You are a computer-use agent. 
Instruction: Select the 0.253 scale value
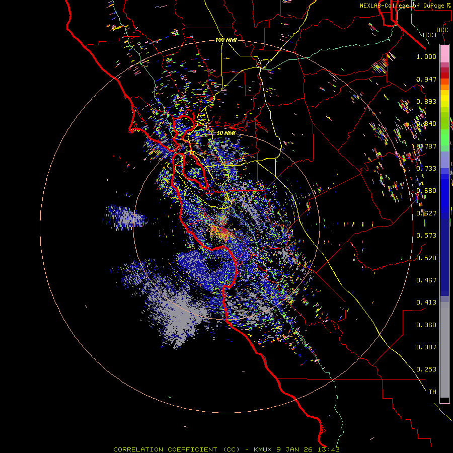point(426,369)
